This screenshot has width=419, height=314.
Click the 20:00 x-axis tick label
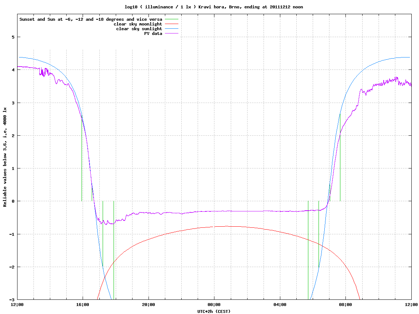coord(149,305)
